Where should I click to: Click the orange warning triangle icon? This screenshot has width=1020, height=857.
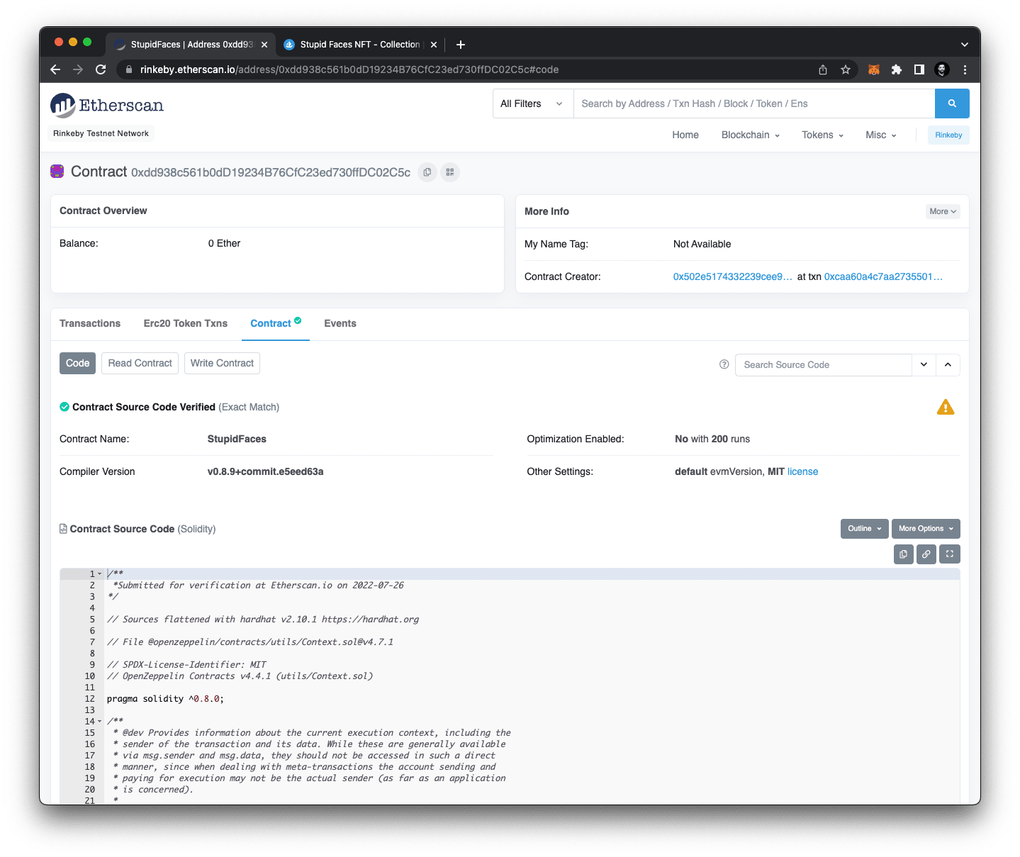(946, 407)
